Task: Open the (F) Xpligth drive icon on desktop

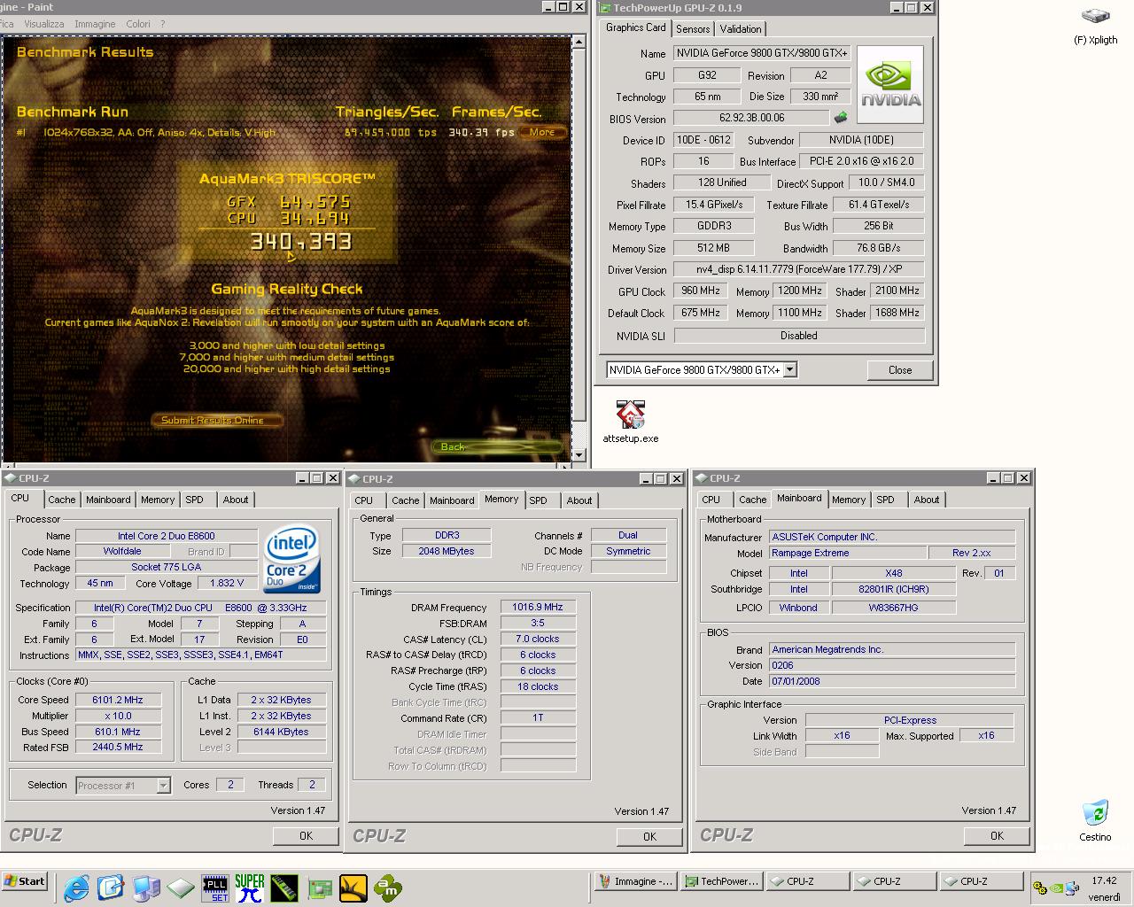Action: click(x=1095, y=18)
